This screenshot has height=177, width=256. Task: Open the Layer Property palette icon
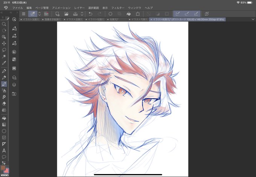pos(14,69)
